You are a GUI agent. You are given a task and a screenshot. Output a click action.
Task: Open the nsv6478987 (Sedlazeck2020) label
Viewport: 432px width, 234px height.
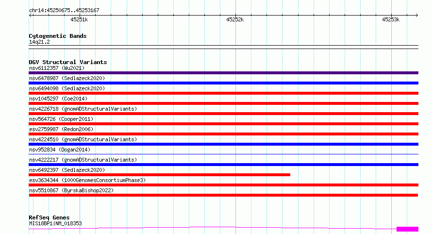click(67, 78)
